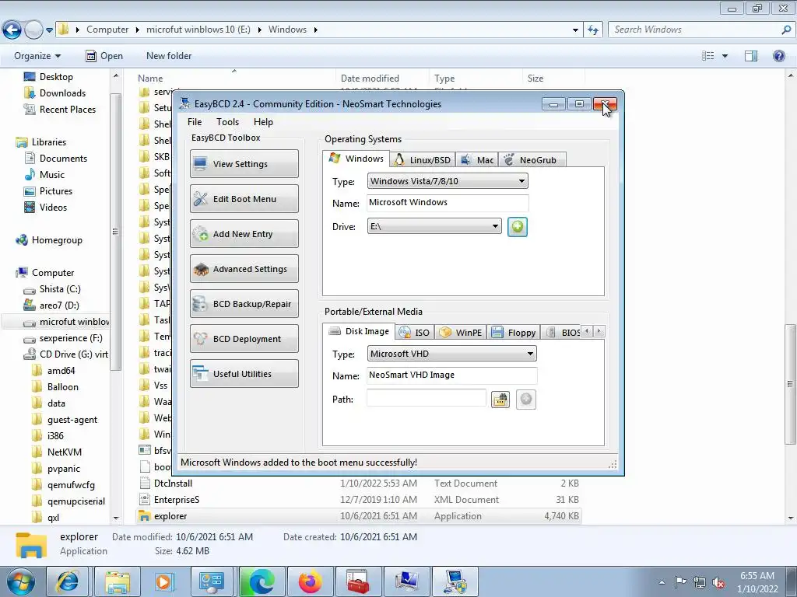This screenshot has height=597, width=797.
Task: Open the BCD Deployment section
Action: pyautogui.click(x=244, y=339)
